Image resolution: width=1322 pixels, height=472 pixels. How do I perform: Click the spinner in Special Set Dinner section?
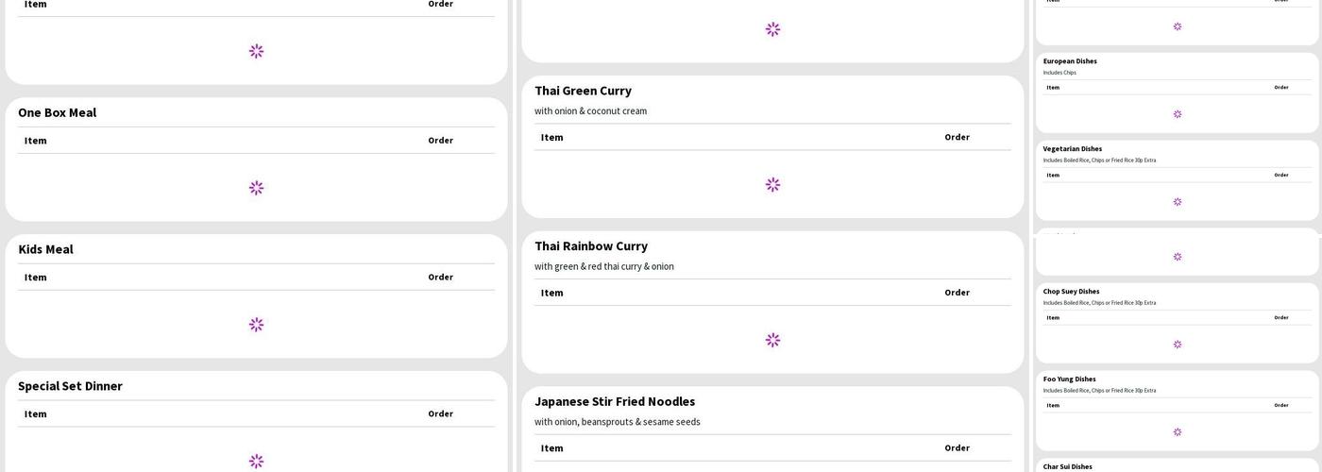tap(256, 461)
